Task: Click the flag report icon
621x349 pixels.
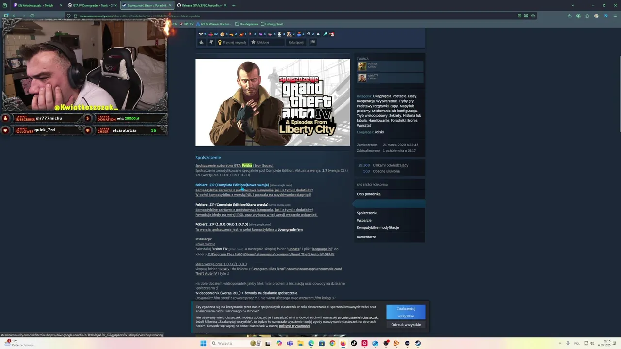Action: 313,42
